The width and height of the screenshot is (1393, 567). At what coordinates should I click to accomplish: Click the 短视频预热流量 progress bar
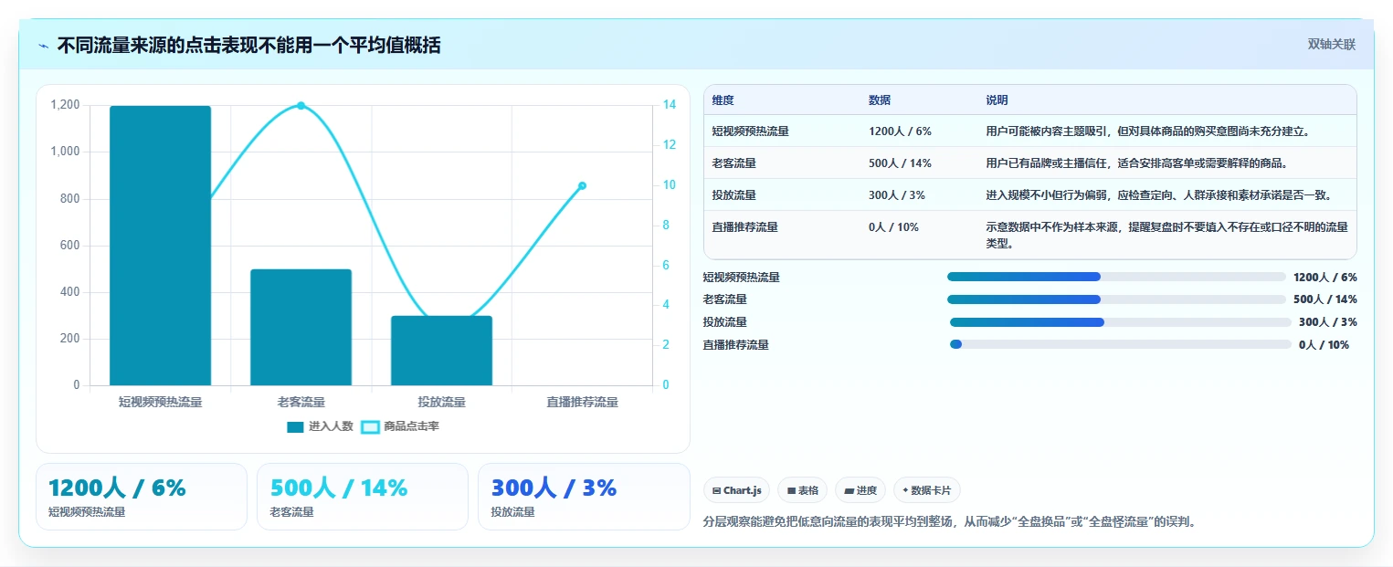coord(1116,277)
